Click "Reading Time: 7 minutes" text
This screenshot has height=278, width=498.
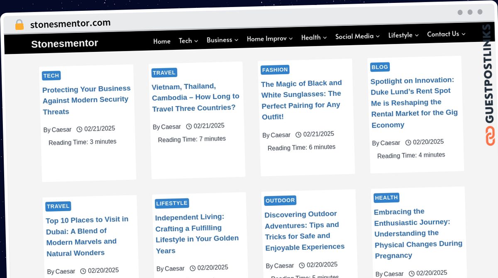(192, 139)
